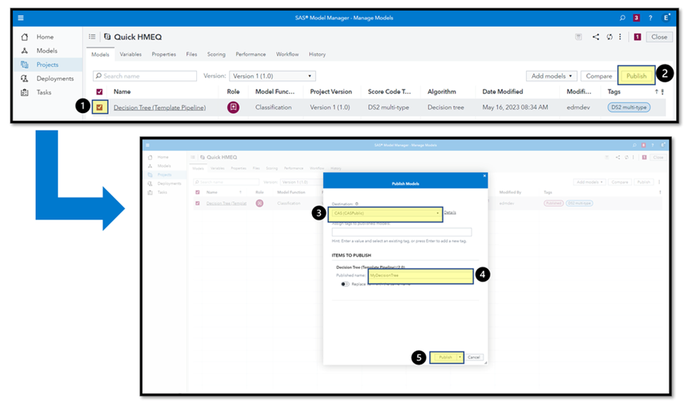Image resolution: width=688 pixels, height=408 pixels.
Task: Click the Deployments icon in top window sidebar
Action: point(25,78)
